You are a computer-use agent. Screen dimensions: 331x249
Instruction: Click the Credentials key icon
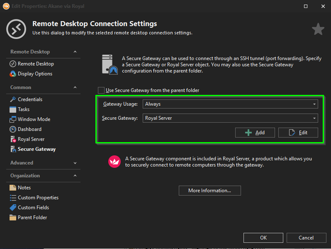point(13,99)
